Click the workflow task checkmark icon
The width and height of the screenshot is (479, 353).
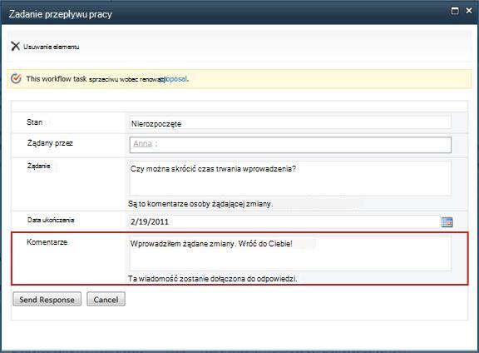pyautogui.click(x=16, y=78)
